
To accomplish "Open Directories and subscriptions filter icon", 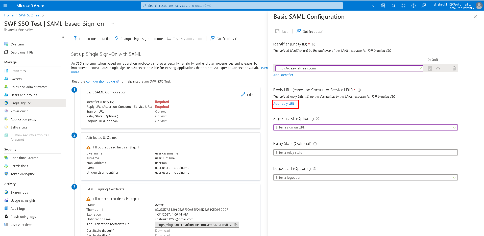I will 383,6.
